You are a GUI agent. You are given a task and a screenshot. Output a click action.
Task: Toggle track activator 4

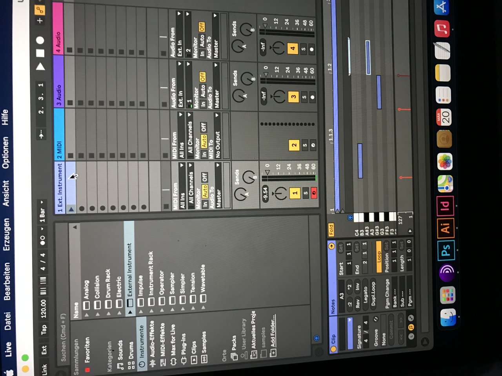292,49
